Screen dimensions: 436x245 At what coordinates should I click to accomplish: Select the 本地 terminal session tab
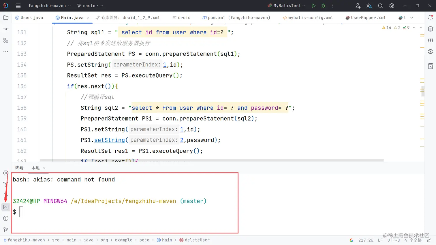[x=36, y=168]
